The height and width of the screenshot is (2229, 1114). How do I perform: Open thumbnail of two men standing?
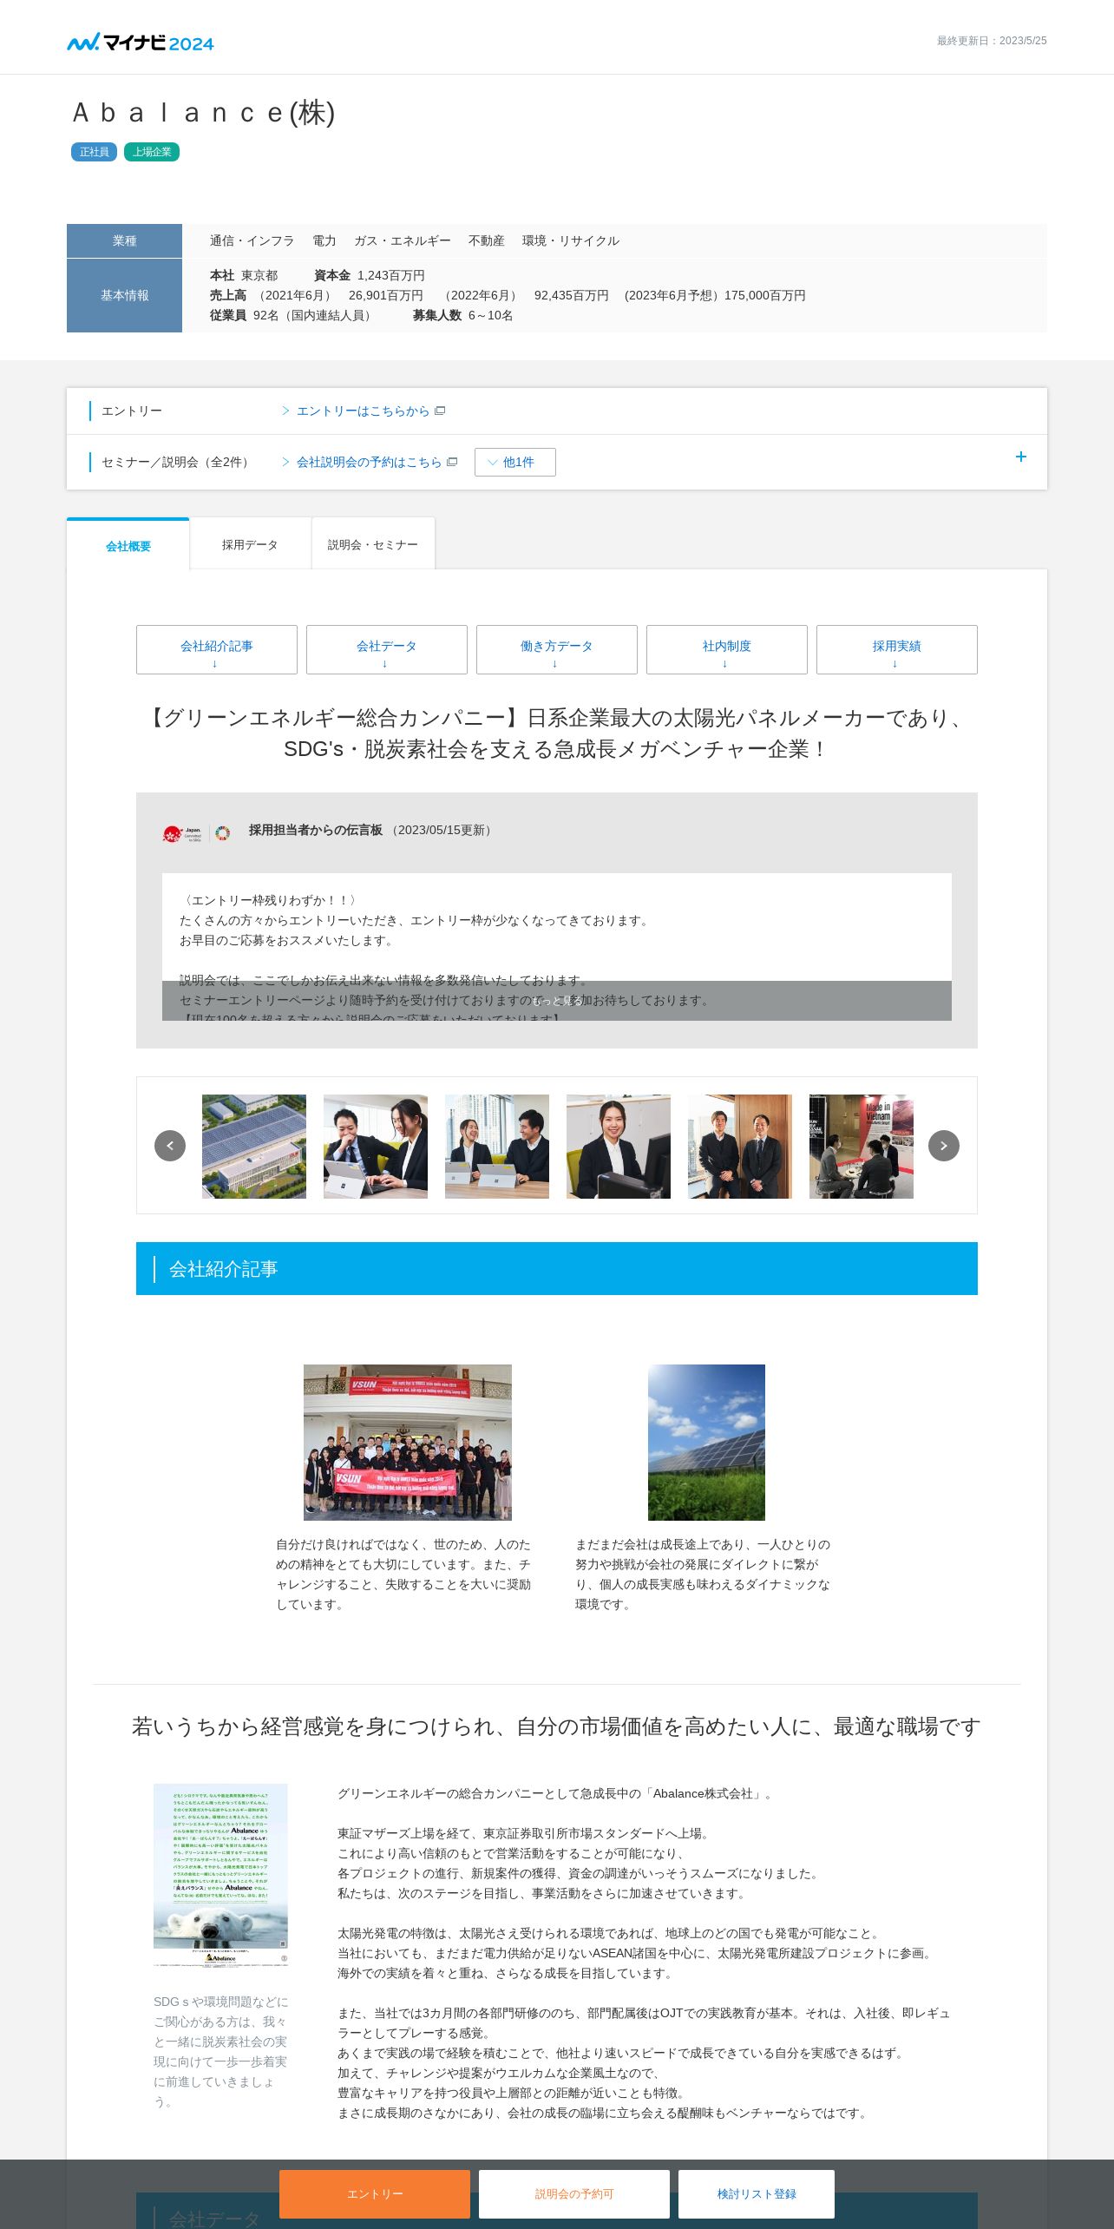click(x=740, y=1147)
